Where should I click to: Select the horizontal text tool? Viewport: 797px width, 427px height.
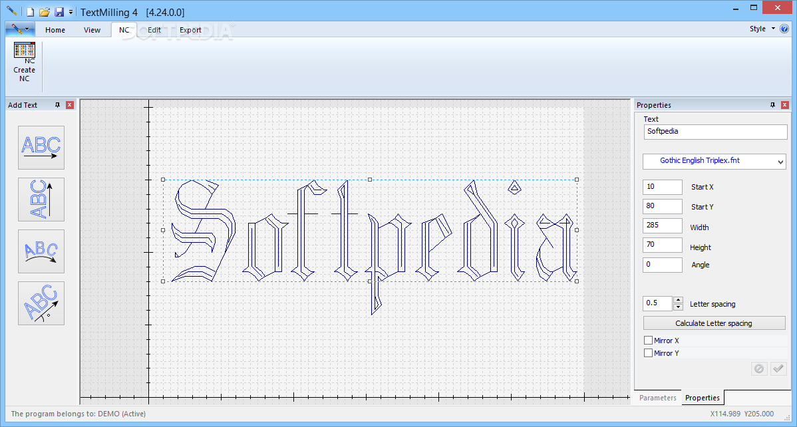(41, 148)
